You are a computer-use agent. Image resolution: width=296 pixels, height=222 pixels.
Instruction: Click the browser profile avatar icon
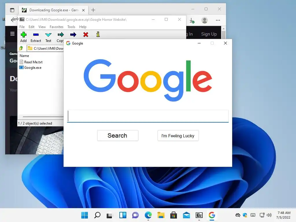pos(205,20)
